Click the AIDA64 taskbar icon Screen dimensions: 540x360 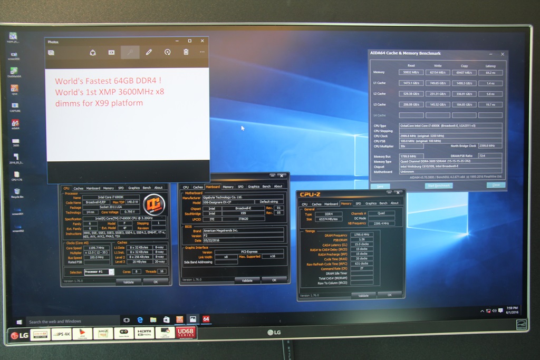206,319
